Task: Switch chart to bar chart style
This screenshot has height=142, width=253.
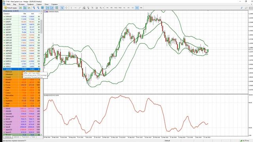Action: coord(21,8)
